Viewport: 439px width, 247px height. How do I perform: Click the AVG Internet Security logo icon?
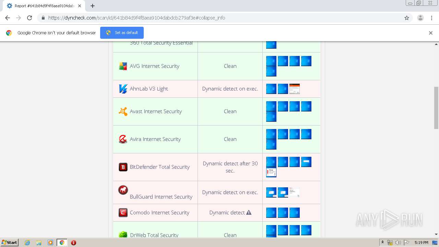(x=123, y=66)
